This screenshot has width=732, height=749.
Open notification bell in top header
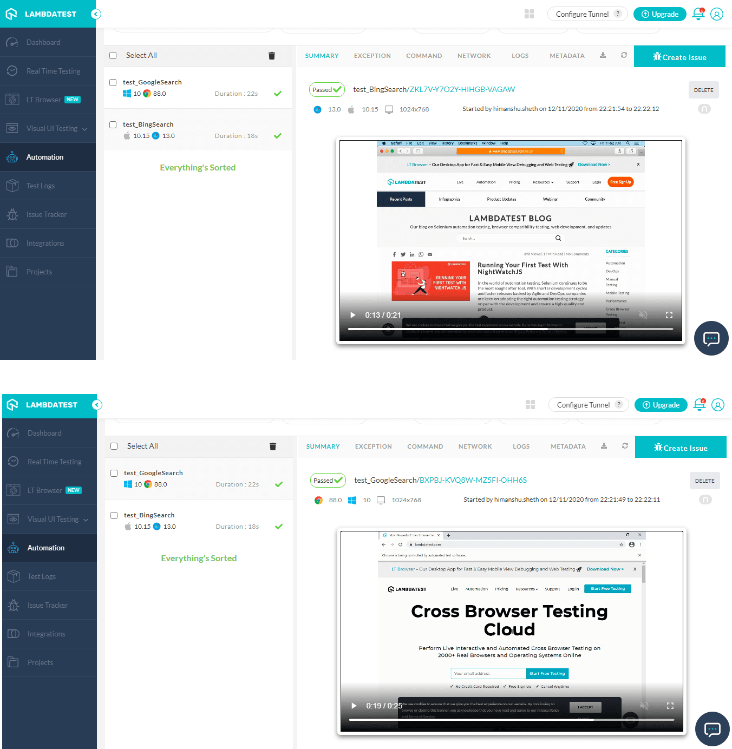click(698, 14)
